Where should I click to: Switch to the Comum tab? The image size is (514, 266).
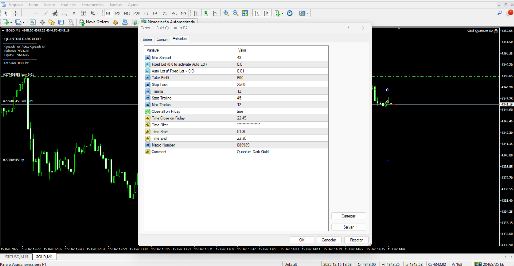pos(162,39)
